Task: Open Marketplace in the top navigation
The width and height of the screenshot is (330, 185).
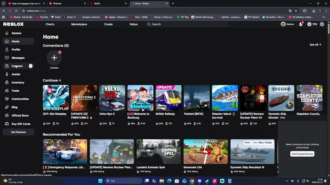Action: 79,24
